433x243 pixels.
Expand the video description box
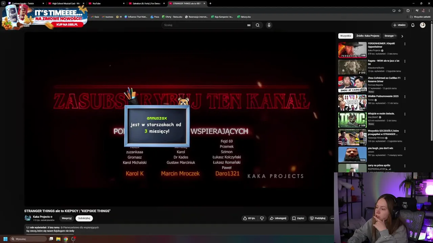179,229
